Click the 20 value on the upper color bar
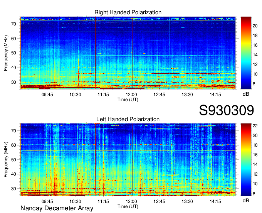 click(x=255, y=26)
